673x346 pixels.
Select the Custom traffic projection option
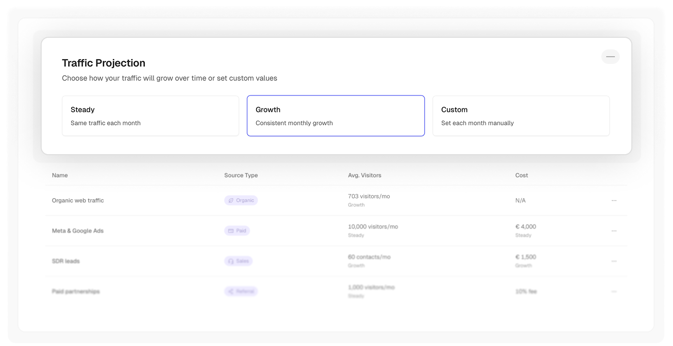tap(521, 115)
